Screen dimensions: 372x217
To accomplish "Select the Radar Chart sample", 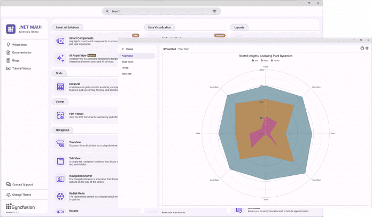I will click(128, 62).
